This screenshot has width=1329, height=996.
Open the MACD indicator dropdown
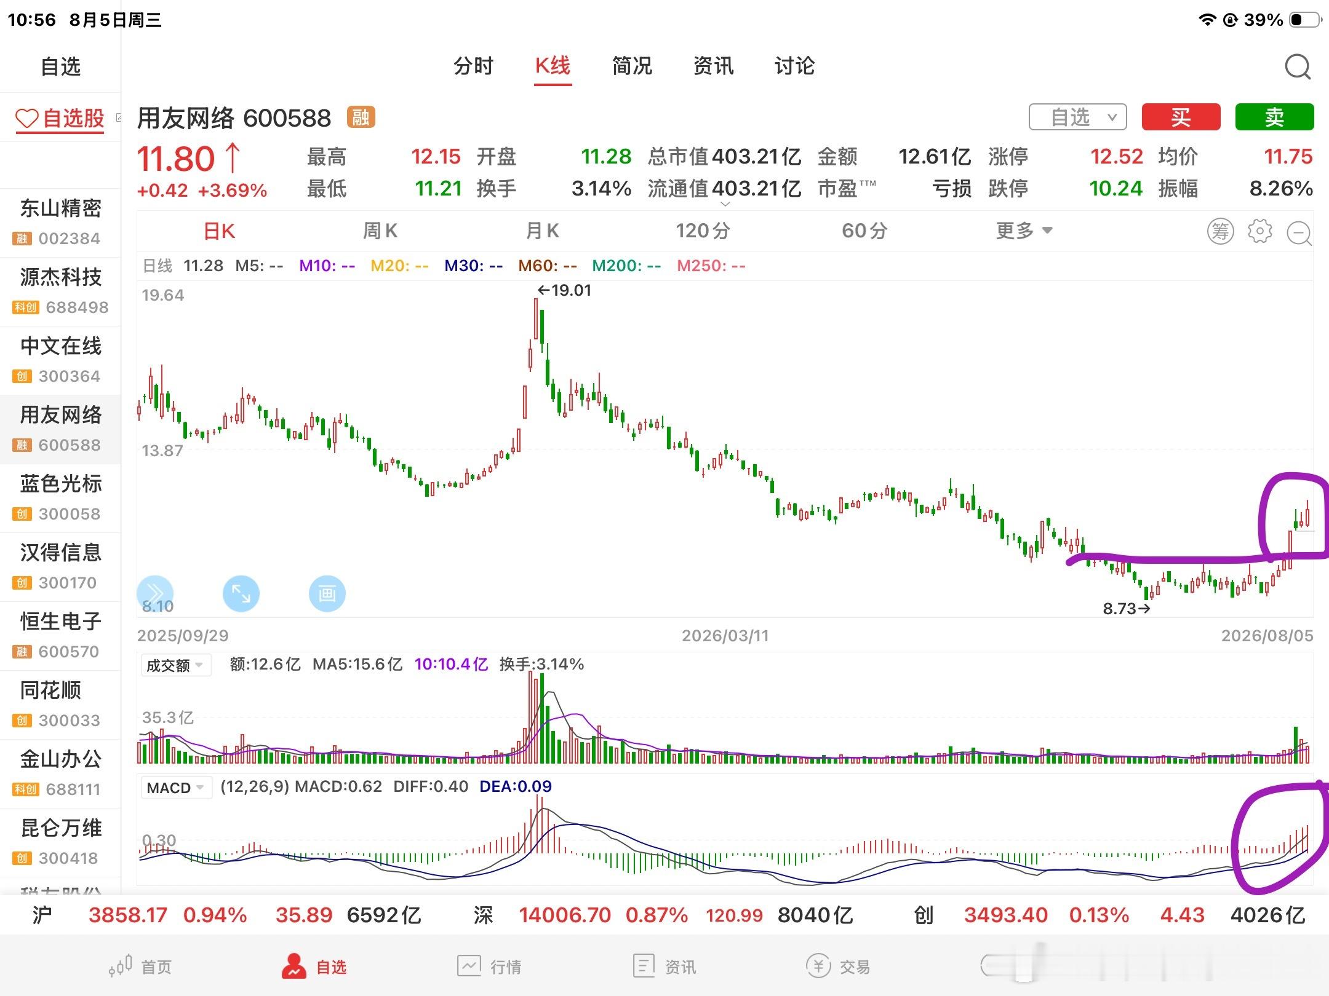coord(176,788)
